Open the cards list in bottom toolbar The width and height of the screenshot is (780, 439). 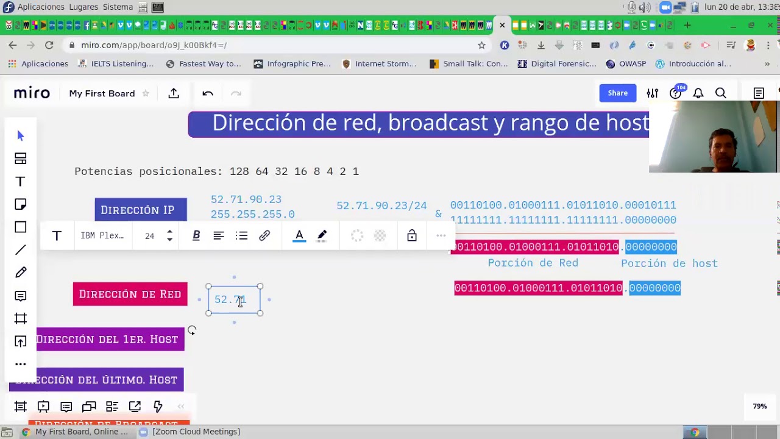[x=112, y=406]
